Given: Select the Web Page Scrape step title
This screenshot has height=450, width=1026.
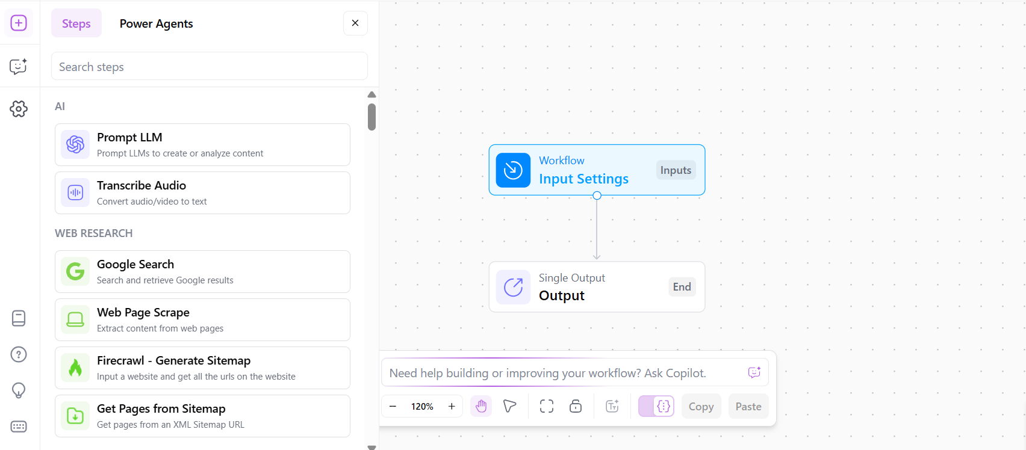Looking at the screenshot, I should tap(143, 312).
